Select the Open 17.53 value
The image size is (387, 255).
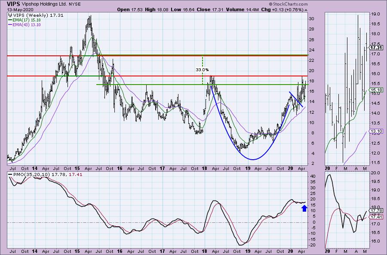(130, 9)
